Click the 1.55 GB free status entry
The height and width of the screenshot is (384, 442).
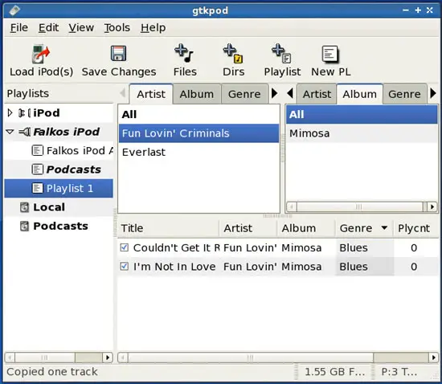334,372
